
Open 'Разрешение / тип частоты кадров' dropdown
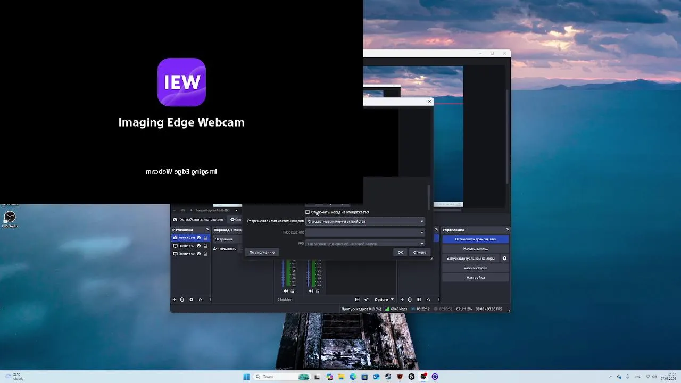365,221
